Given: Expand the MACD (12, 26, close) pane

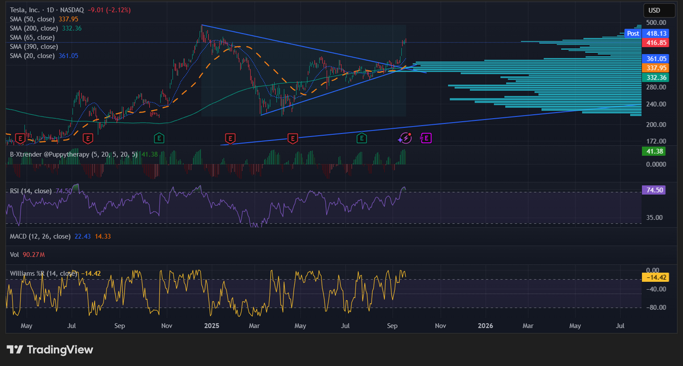Looking at the screenshot, I should coord(40,236).
